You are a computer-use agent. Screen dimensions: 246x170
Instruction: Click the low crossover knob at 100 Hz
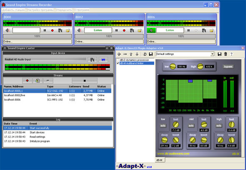coord(173,67)
